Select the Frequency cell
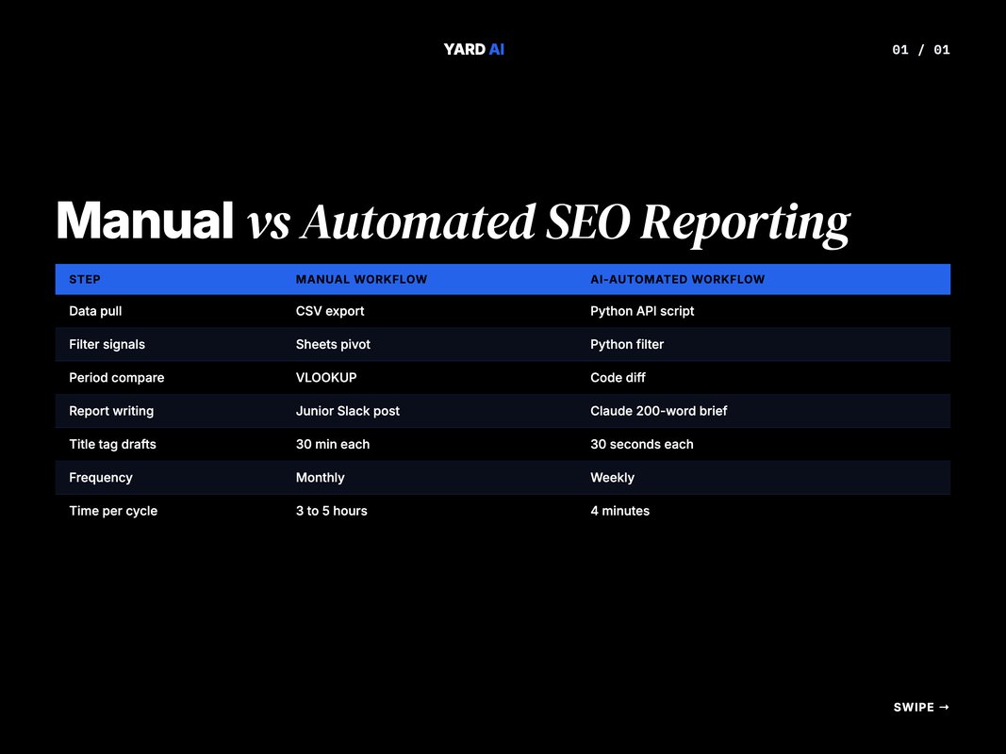Image resolution: width=1006 pixels, height=754 pixels. tap(101, 478)
